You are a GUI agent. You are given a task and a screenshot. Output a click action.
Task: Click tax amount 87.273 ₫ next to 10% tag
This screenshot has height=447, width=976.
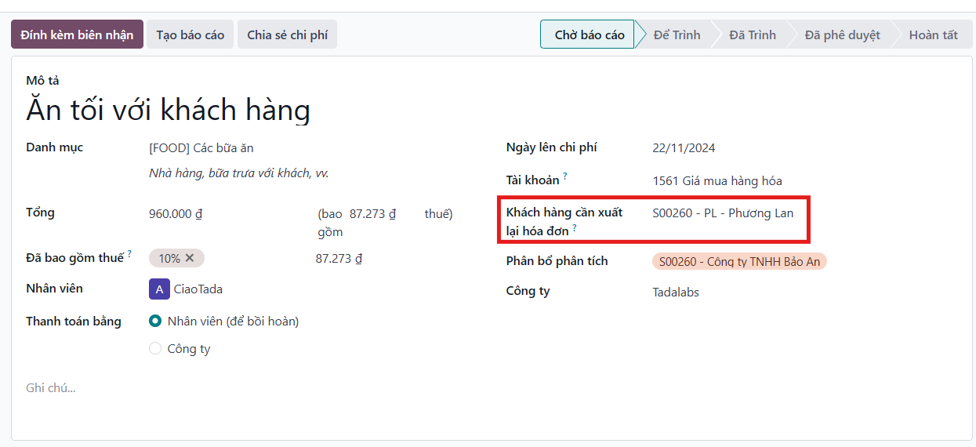[339, 258]
